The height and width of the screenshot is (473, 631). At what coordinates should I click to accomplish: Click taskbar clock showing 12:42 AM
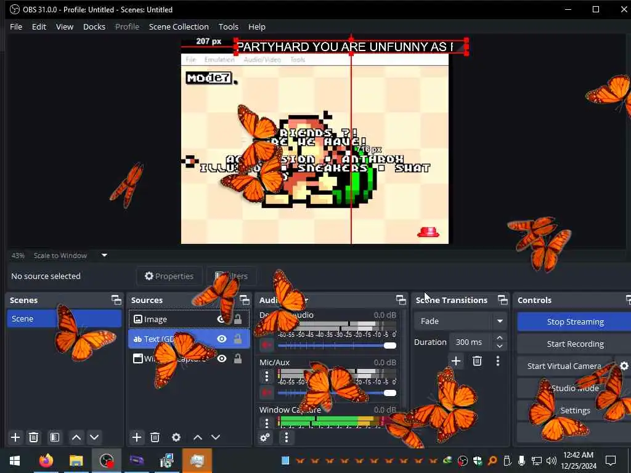coord(578,460)
